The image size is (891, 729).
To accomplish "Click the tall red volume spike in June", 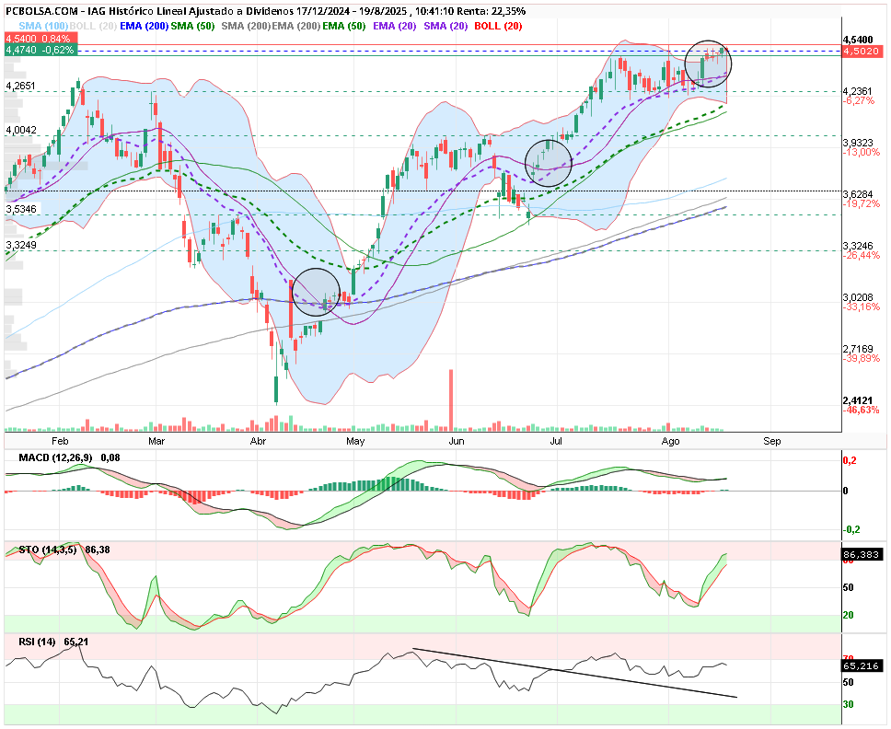I will [x=451, y=400].
